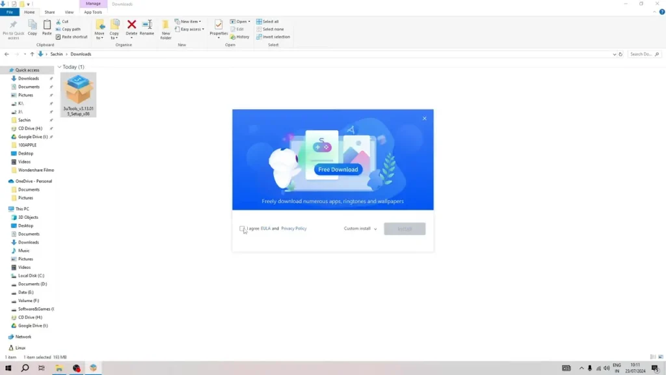Viewport: 666px width, 375px height.
Task: Click the Manage contextual tab
Action: click(x=93, y=4)
